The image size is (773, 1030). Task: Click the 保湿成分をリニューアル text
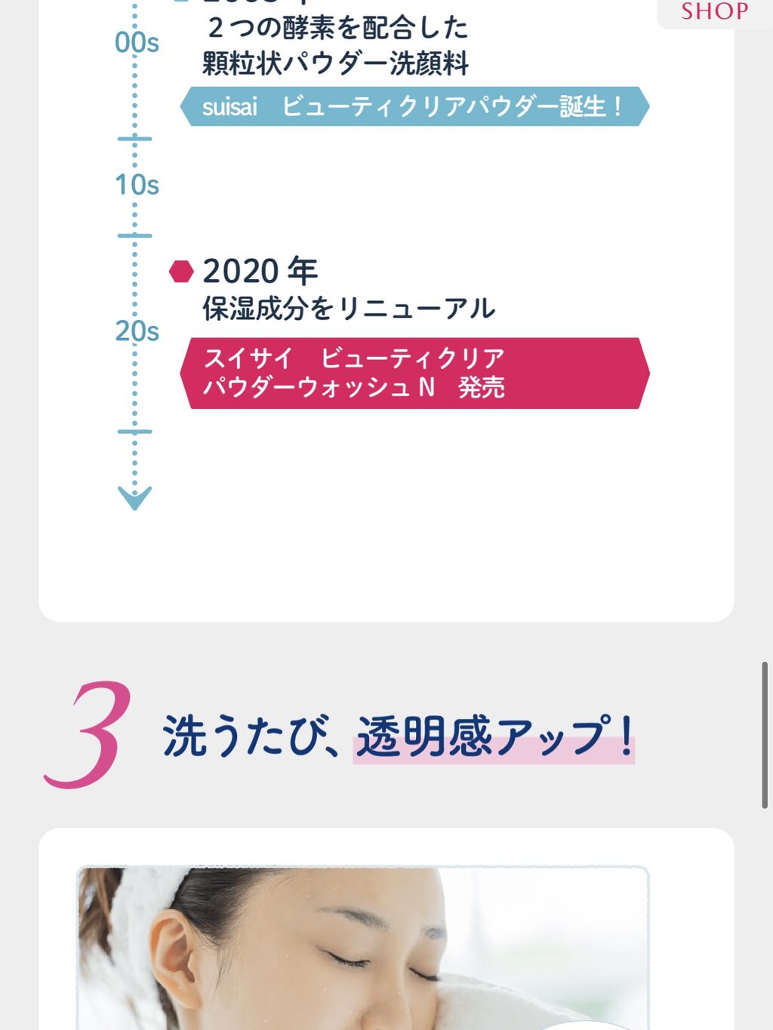pos(349,308)
